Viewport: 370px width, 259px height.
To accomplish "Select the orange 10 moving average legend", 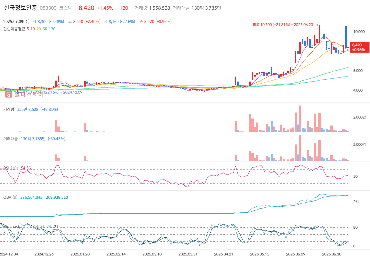I will point(33,29).
